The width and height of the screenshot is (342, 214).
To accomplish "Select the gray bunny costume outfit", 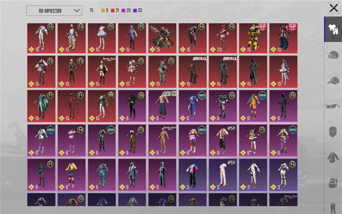I will [162, 72].
